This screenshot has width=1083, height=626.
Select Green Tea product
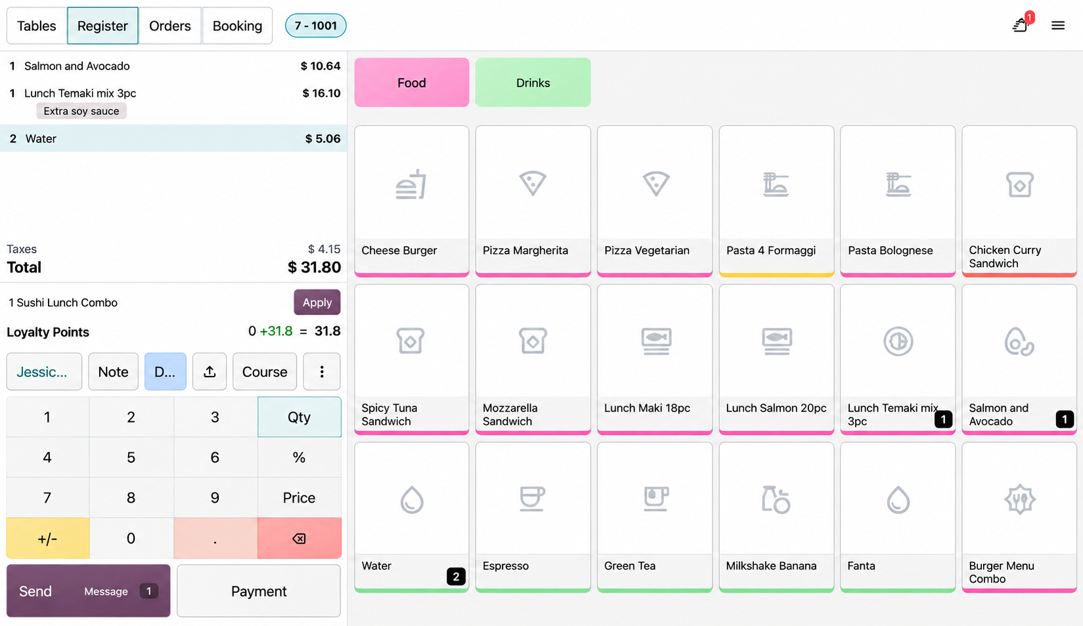[x=655, y=517]
